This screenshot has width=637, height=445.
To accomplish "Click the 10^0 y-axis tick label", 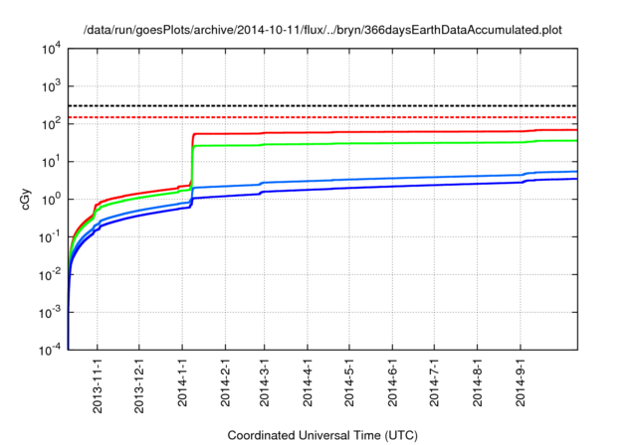I will pos(51,200).
